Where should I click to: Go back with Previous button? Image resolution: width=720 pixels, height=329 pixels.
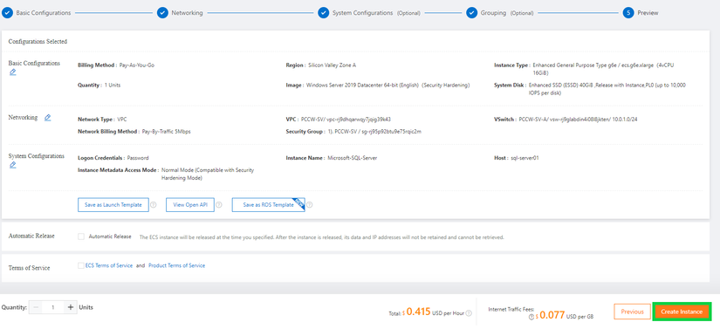point(633,312)
